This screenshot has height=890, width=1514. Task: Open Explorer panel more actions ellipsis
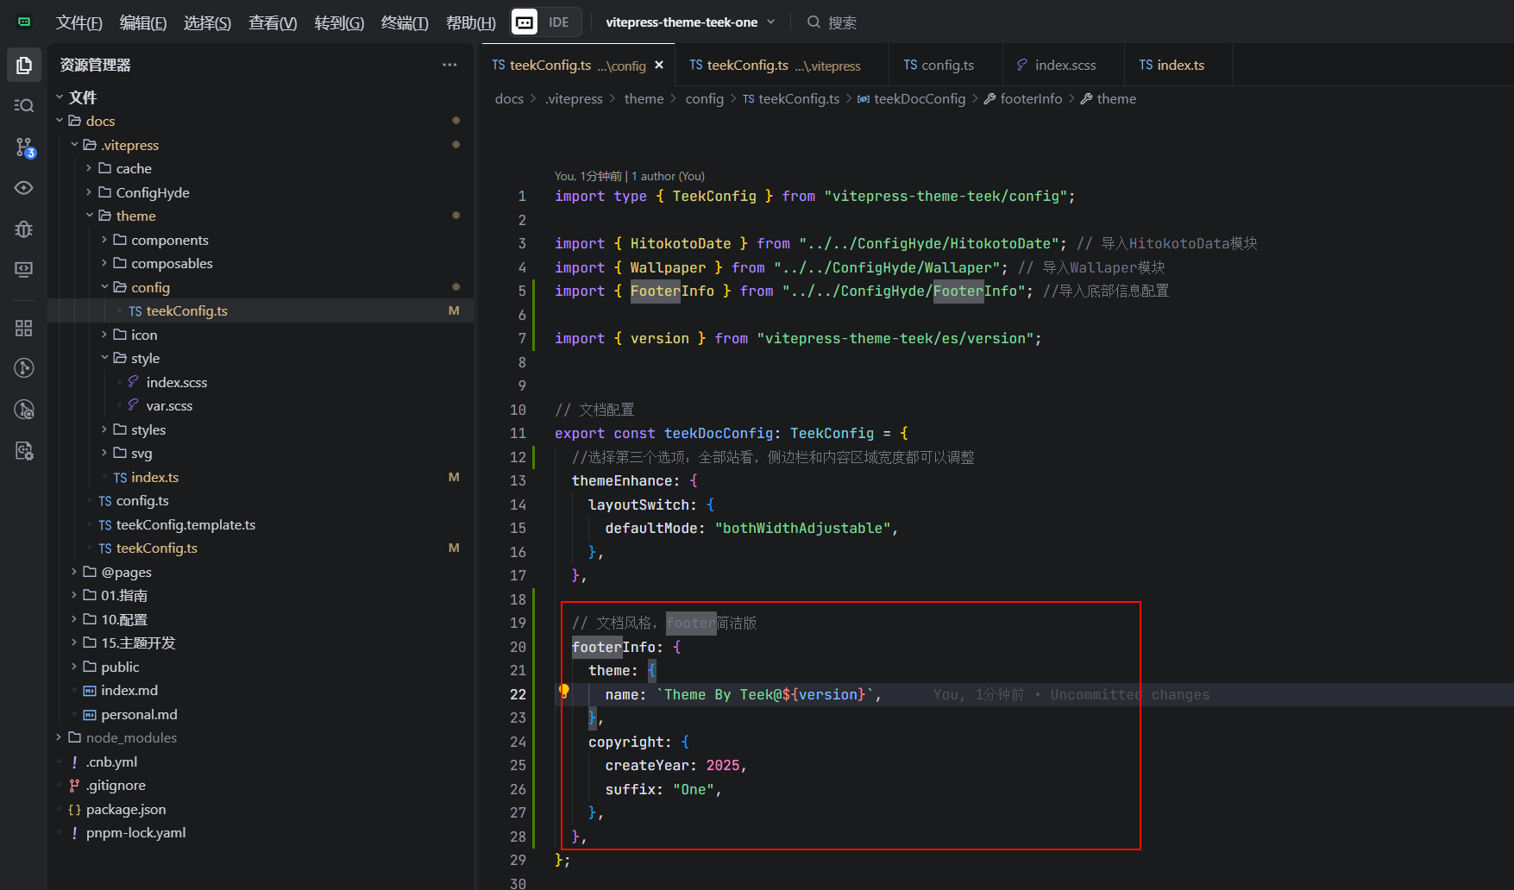[449, 66]
